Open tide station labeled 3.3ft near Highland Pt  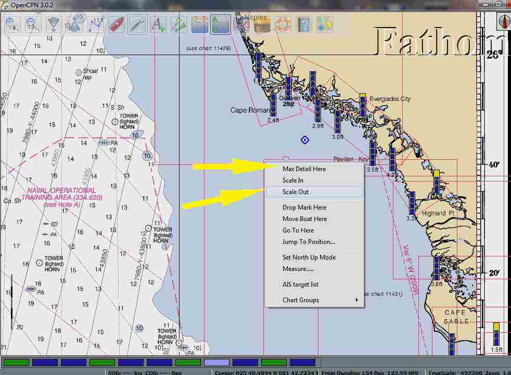coord(412,203)
